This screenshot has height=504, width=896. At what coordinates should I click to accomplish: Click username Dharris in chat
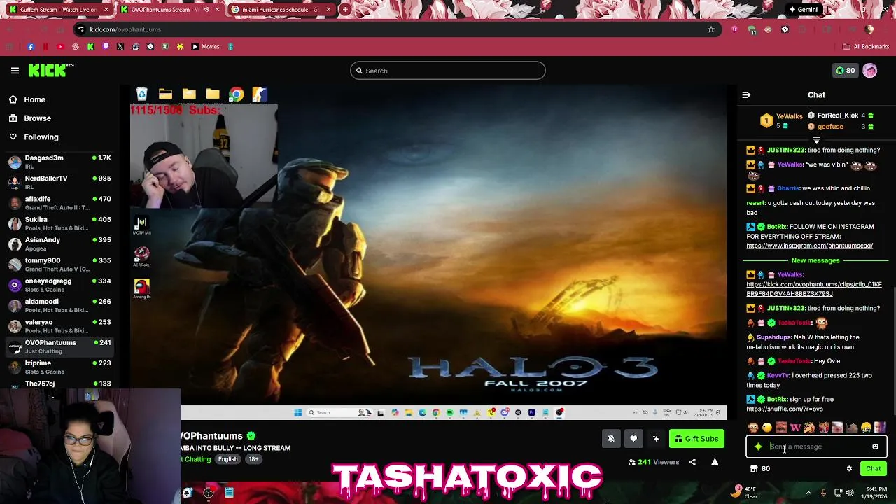(788, 188)
